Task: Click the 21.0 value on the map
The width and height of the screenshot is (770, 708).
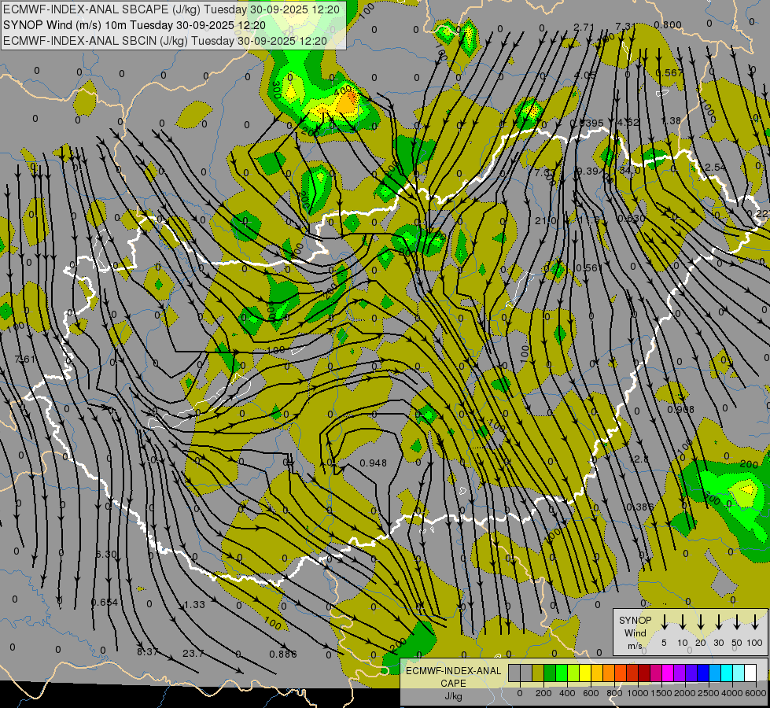Action: (546, 221)
